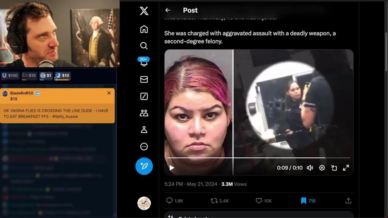The width and height of the screenshot is (388, 218).
Task: Like the post with 10K likes
Action: tap(263, 201)
